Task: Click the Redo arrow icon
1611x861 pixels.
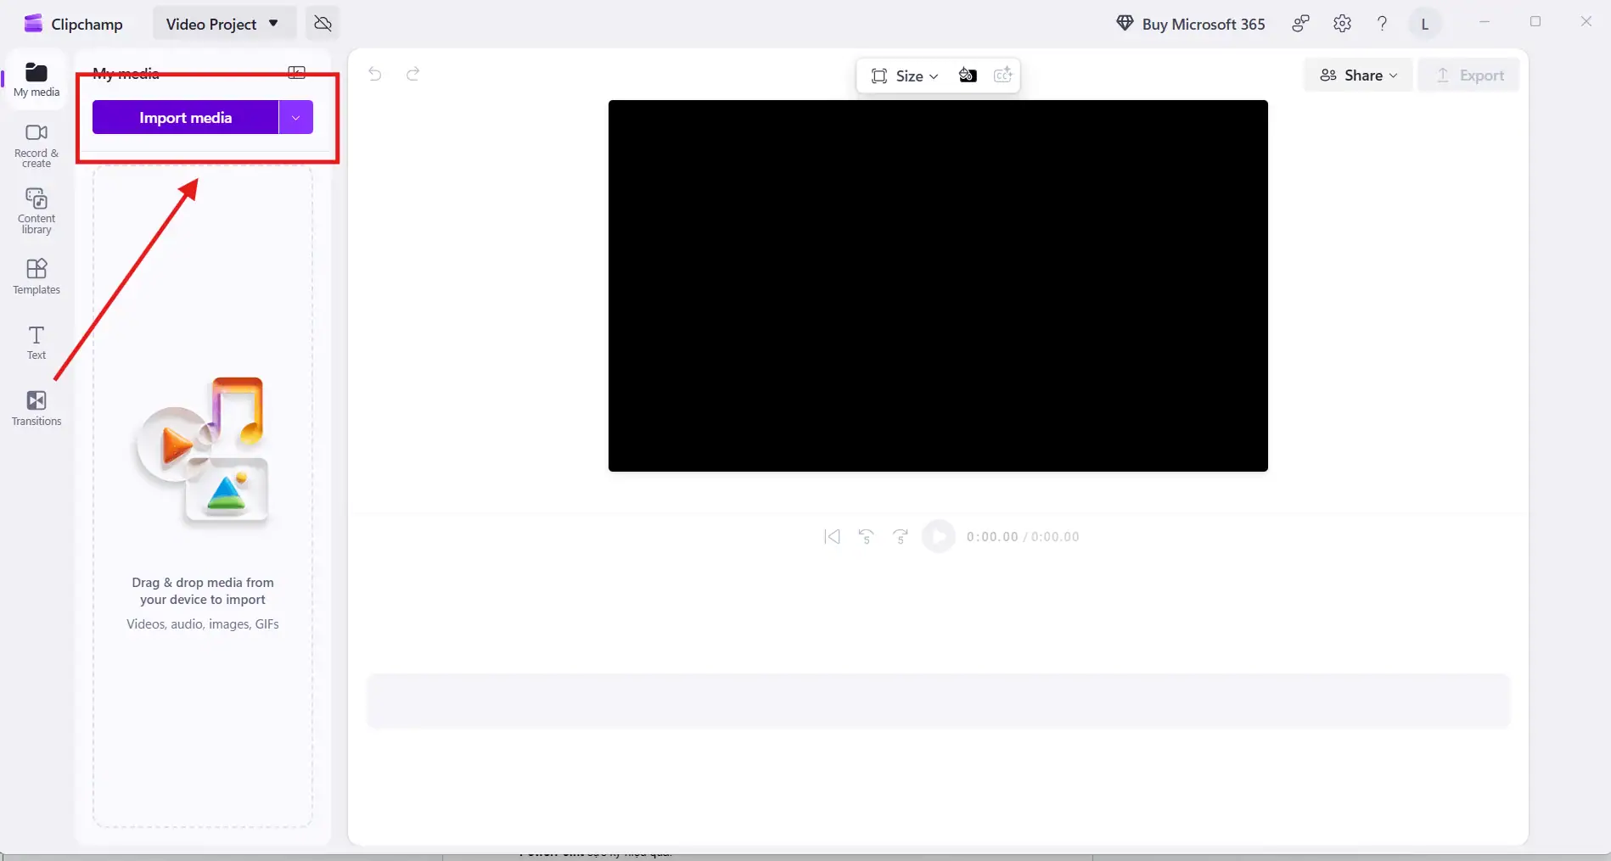Action: [413, 75]
